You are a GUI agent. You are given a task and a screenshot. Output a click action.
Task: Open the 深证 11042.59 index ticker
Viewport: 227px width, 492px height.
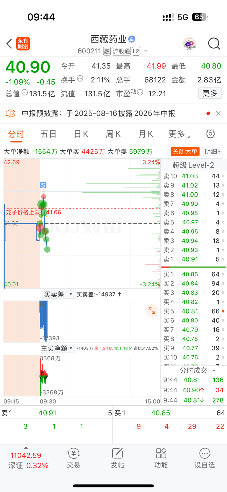click(x=28, y=460)
